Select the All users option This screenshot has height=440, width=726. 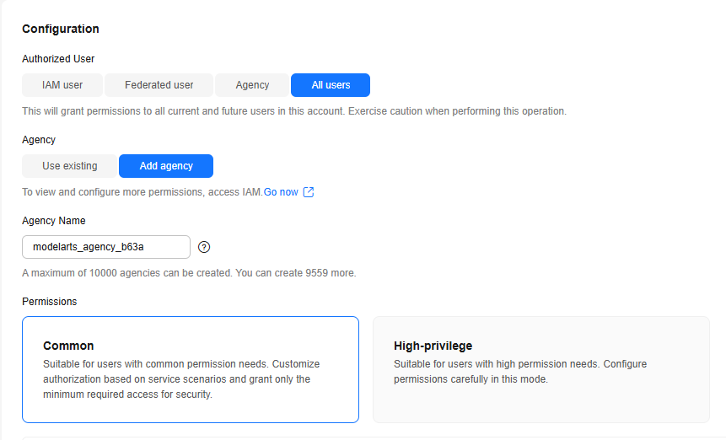pos(331,85)
